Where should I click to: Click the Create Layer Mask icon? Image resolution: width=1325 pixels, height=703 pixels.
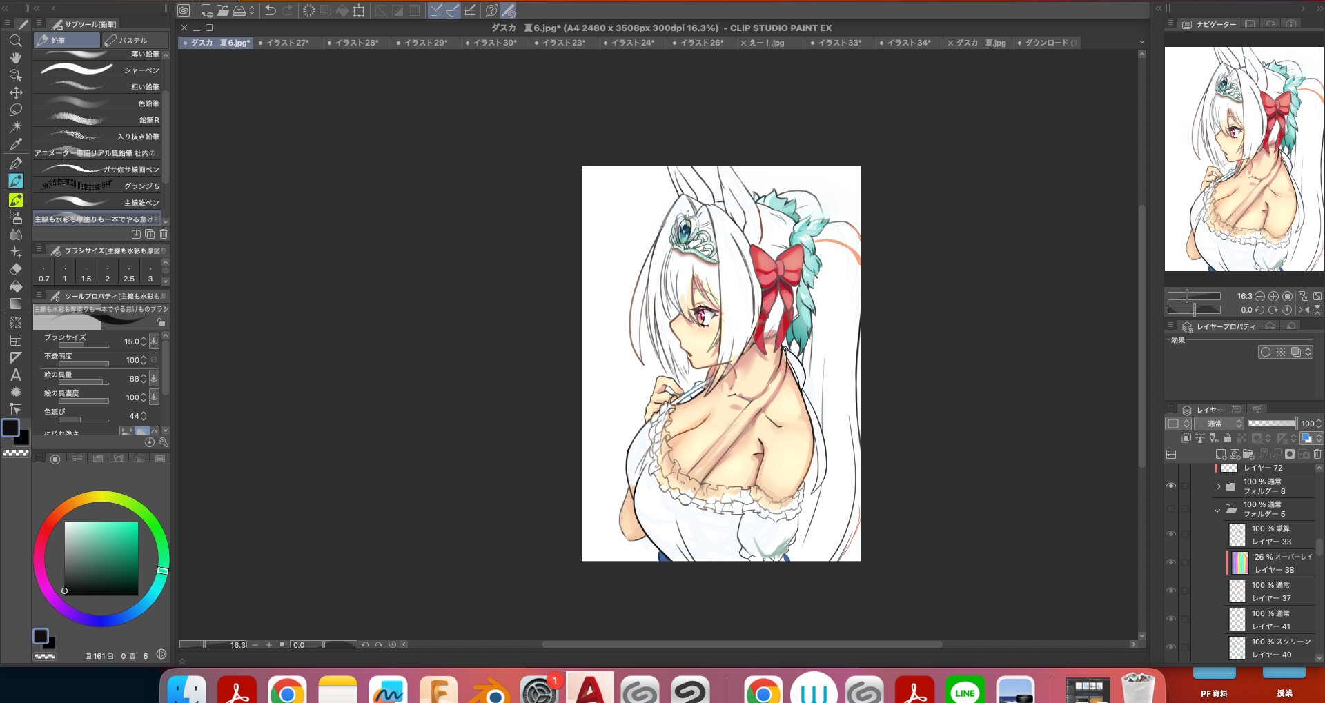tap(1290, 455)
